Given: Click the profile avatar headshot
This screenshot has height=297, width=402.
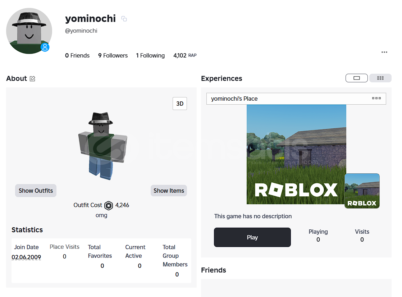Looking at the screenshot, I should 29,31.
